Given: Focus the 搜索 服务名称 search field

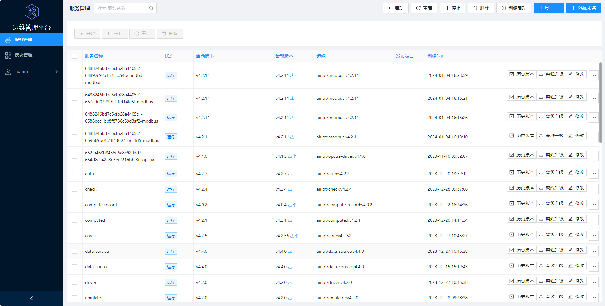Looking at the screenshot, I should (x=120, y=8).
